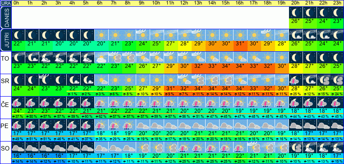Select the 18° temperature in SO 8h
344x164 pixels.
[129, 156]
